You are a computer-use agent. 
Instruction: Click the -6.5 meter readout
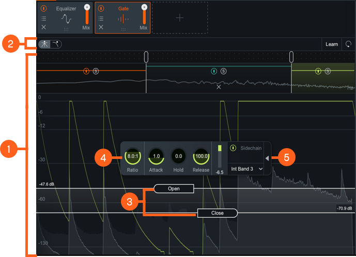(x=219, y=172)
